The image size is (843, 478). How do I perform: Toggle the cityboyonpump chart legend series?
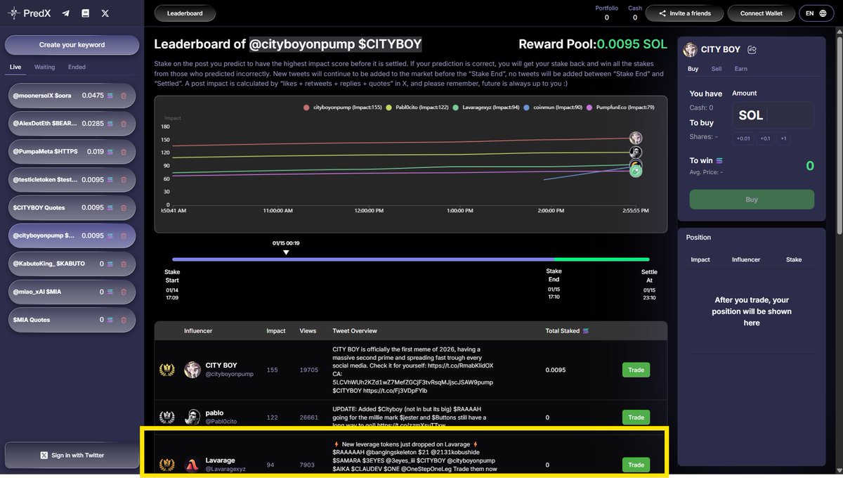[x=342, y=108]
